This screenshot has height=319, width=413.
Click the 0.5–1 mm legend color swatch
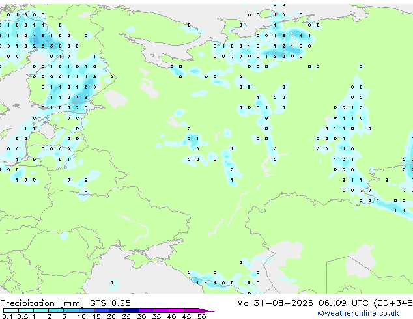[26, 311]
